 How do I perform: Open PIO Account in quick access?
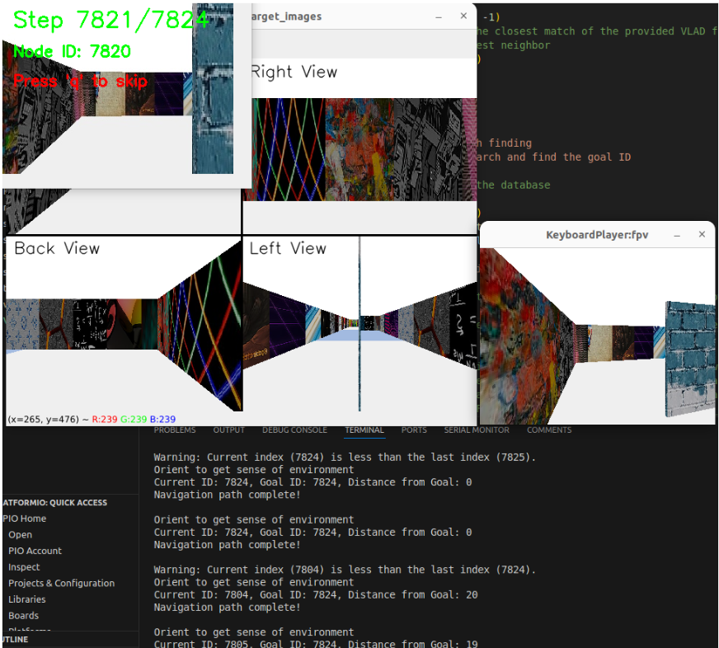(35, 551)
